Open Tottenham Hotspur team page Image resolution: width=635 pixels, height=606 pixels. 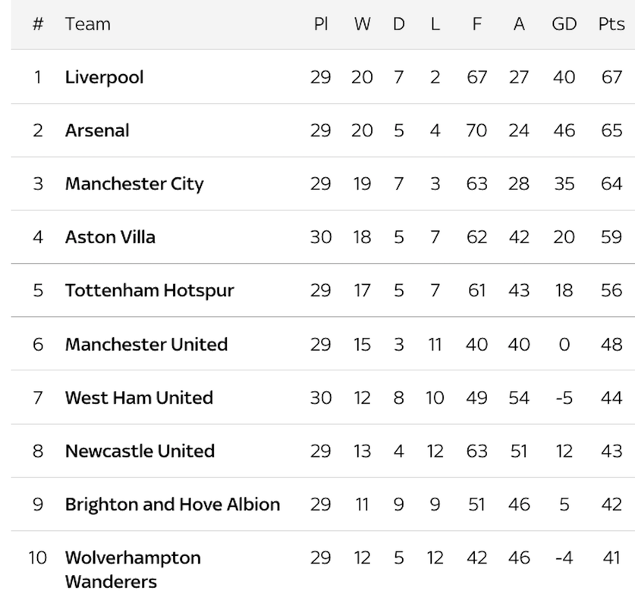coord(150,291)
